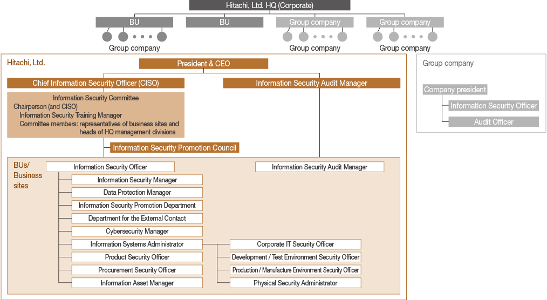The width and height of the screenshot is (547, 300).
Task: Select the Hitachi, Ltd. panel title
Action: click(x=26, y=63)
